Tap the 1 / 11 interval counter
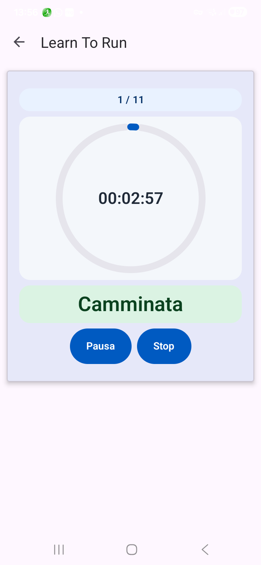 pyautogui.click(x=130, y=100)
